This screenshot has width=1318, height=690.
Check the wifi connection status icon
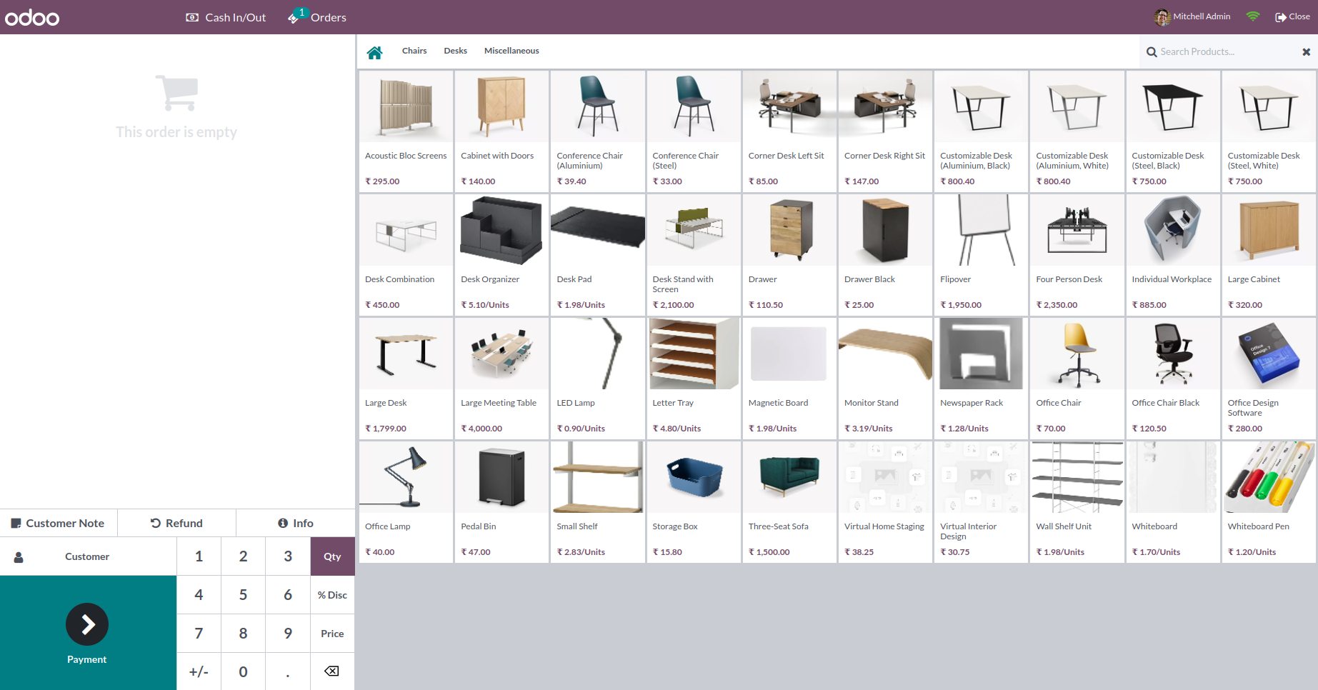[x=1253, y=16]
